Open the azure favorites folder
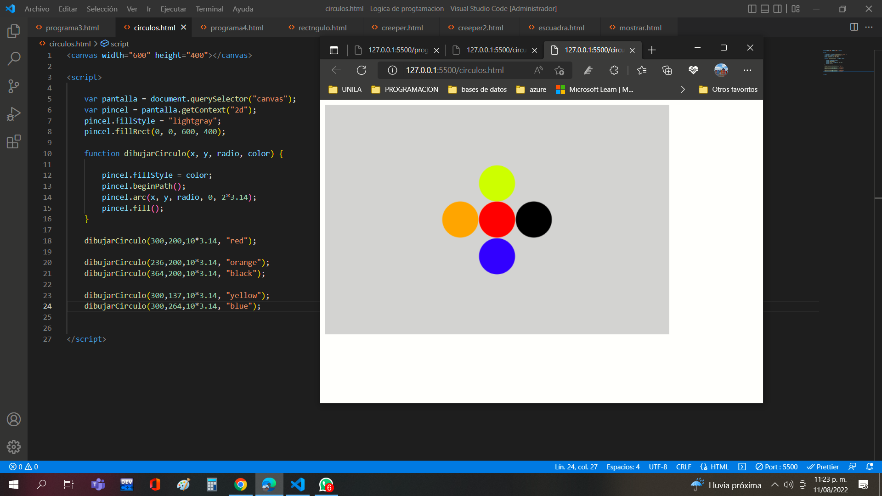This screenshot has width=882, height=496. tap(531, 90)
